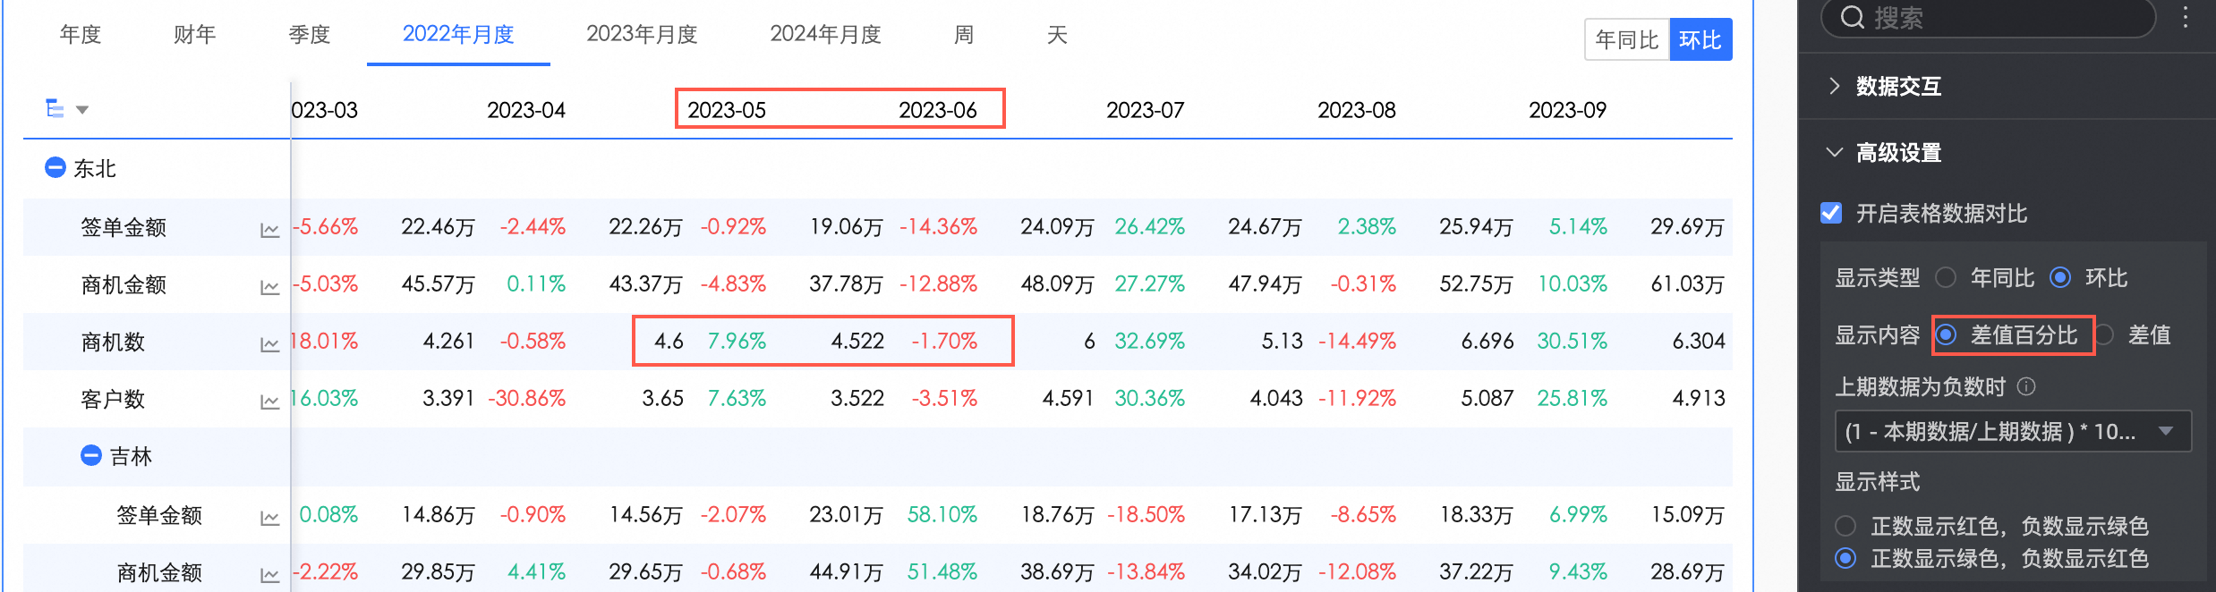The height and width of the screenshot is (592, 2216).
Task: Open the three-dot more options menu
Action: pyautogui.click(x=2185, y=18)
